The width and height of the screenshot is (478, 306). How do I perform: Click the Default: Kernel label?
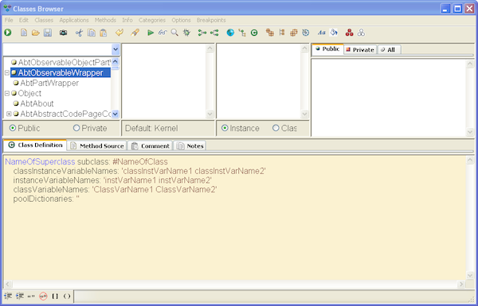point(151,128)
